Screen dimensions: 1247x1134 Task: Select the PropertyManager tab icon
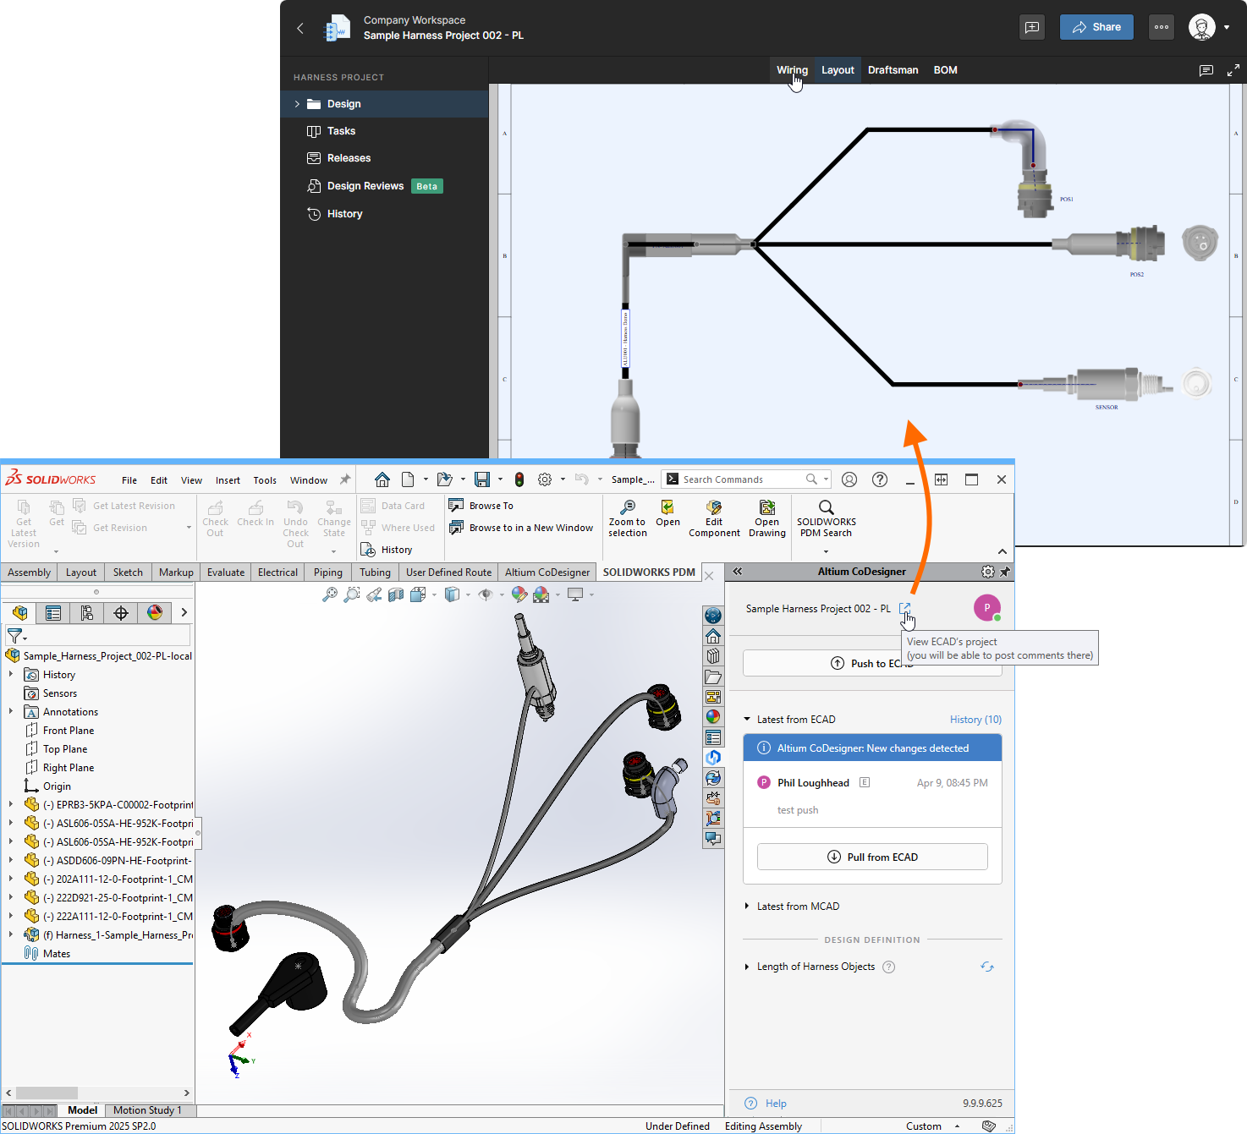point(53,612)
